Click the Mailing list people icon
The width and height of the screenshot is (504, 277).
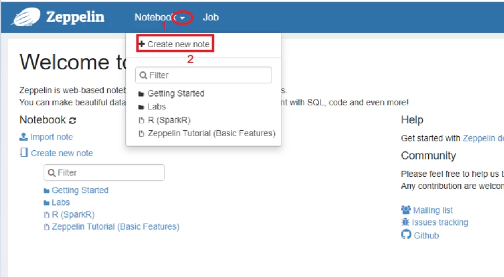pos(406,210)
